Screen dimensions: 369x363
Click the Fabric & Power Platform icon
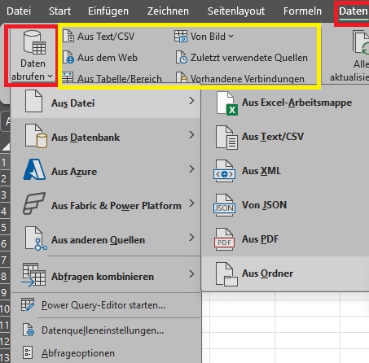click(34, 203)
